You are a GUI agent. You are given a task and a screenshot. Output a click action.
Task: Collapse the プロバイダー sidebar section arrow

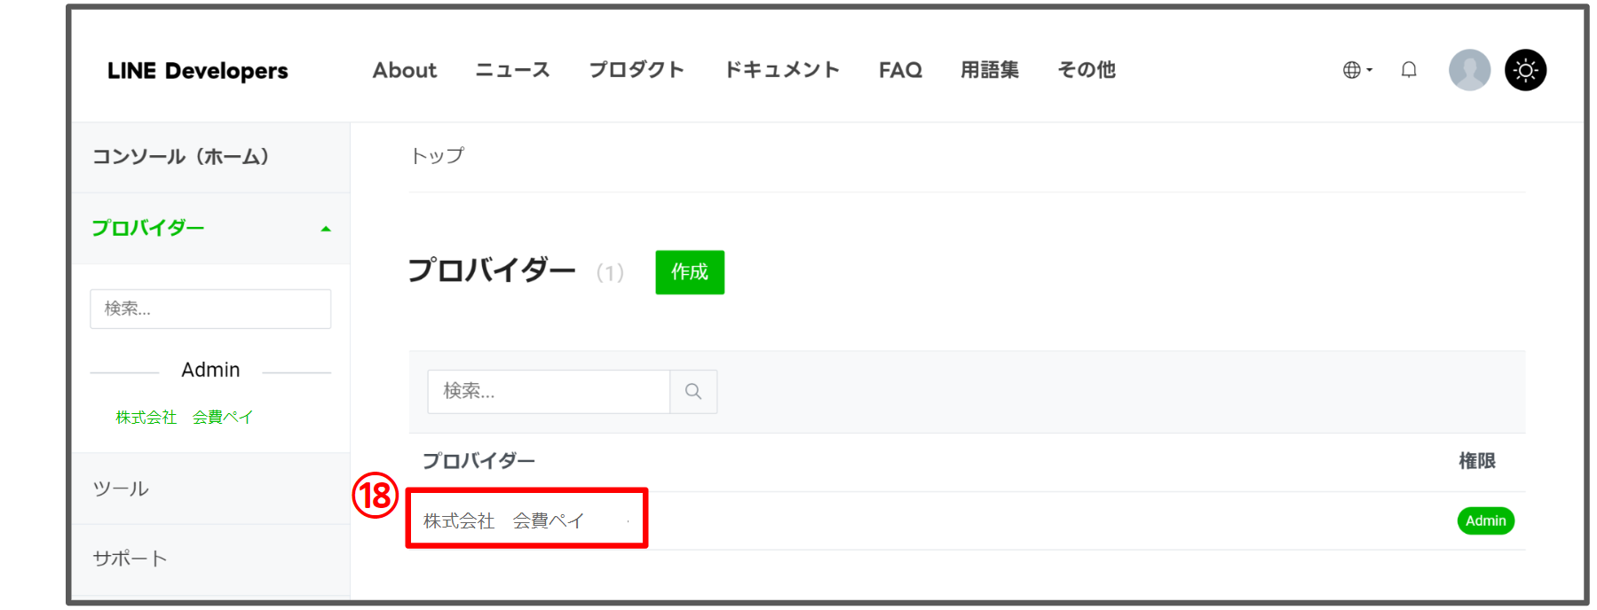(x=326, y=229)
